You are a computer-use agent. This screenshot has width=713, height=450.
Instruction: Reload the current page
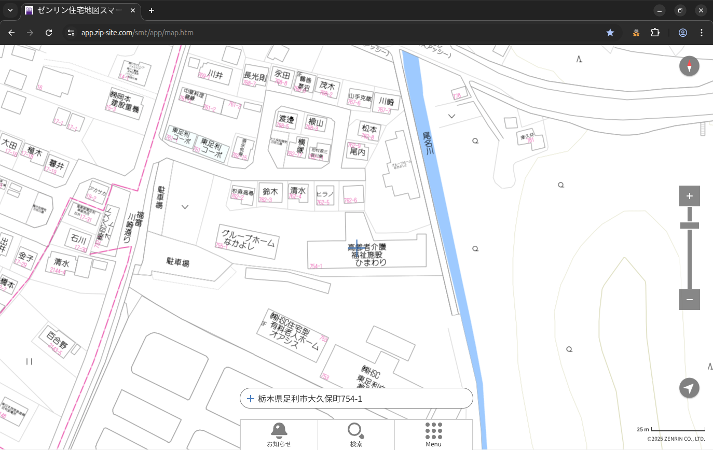(x=49, y=33)
